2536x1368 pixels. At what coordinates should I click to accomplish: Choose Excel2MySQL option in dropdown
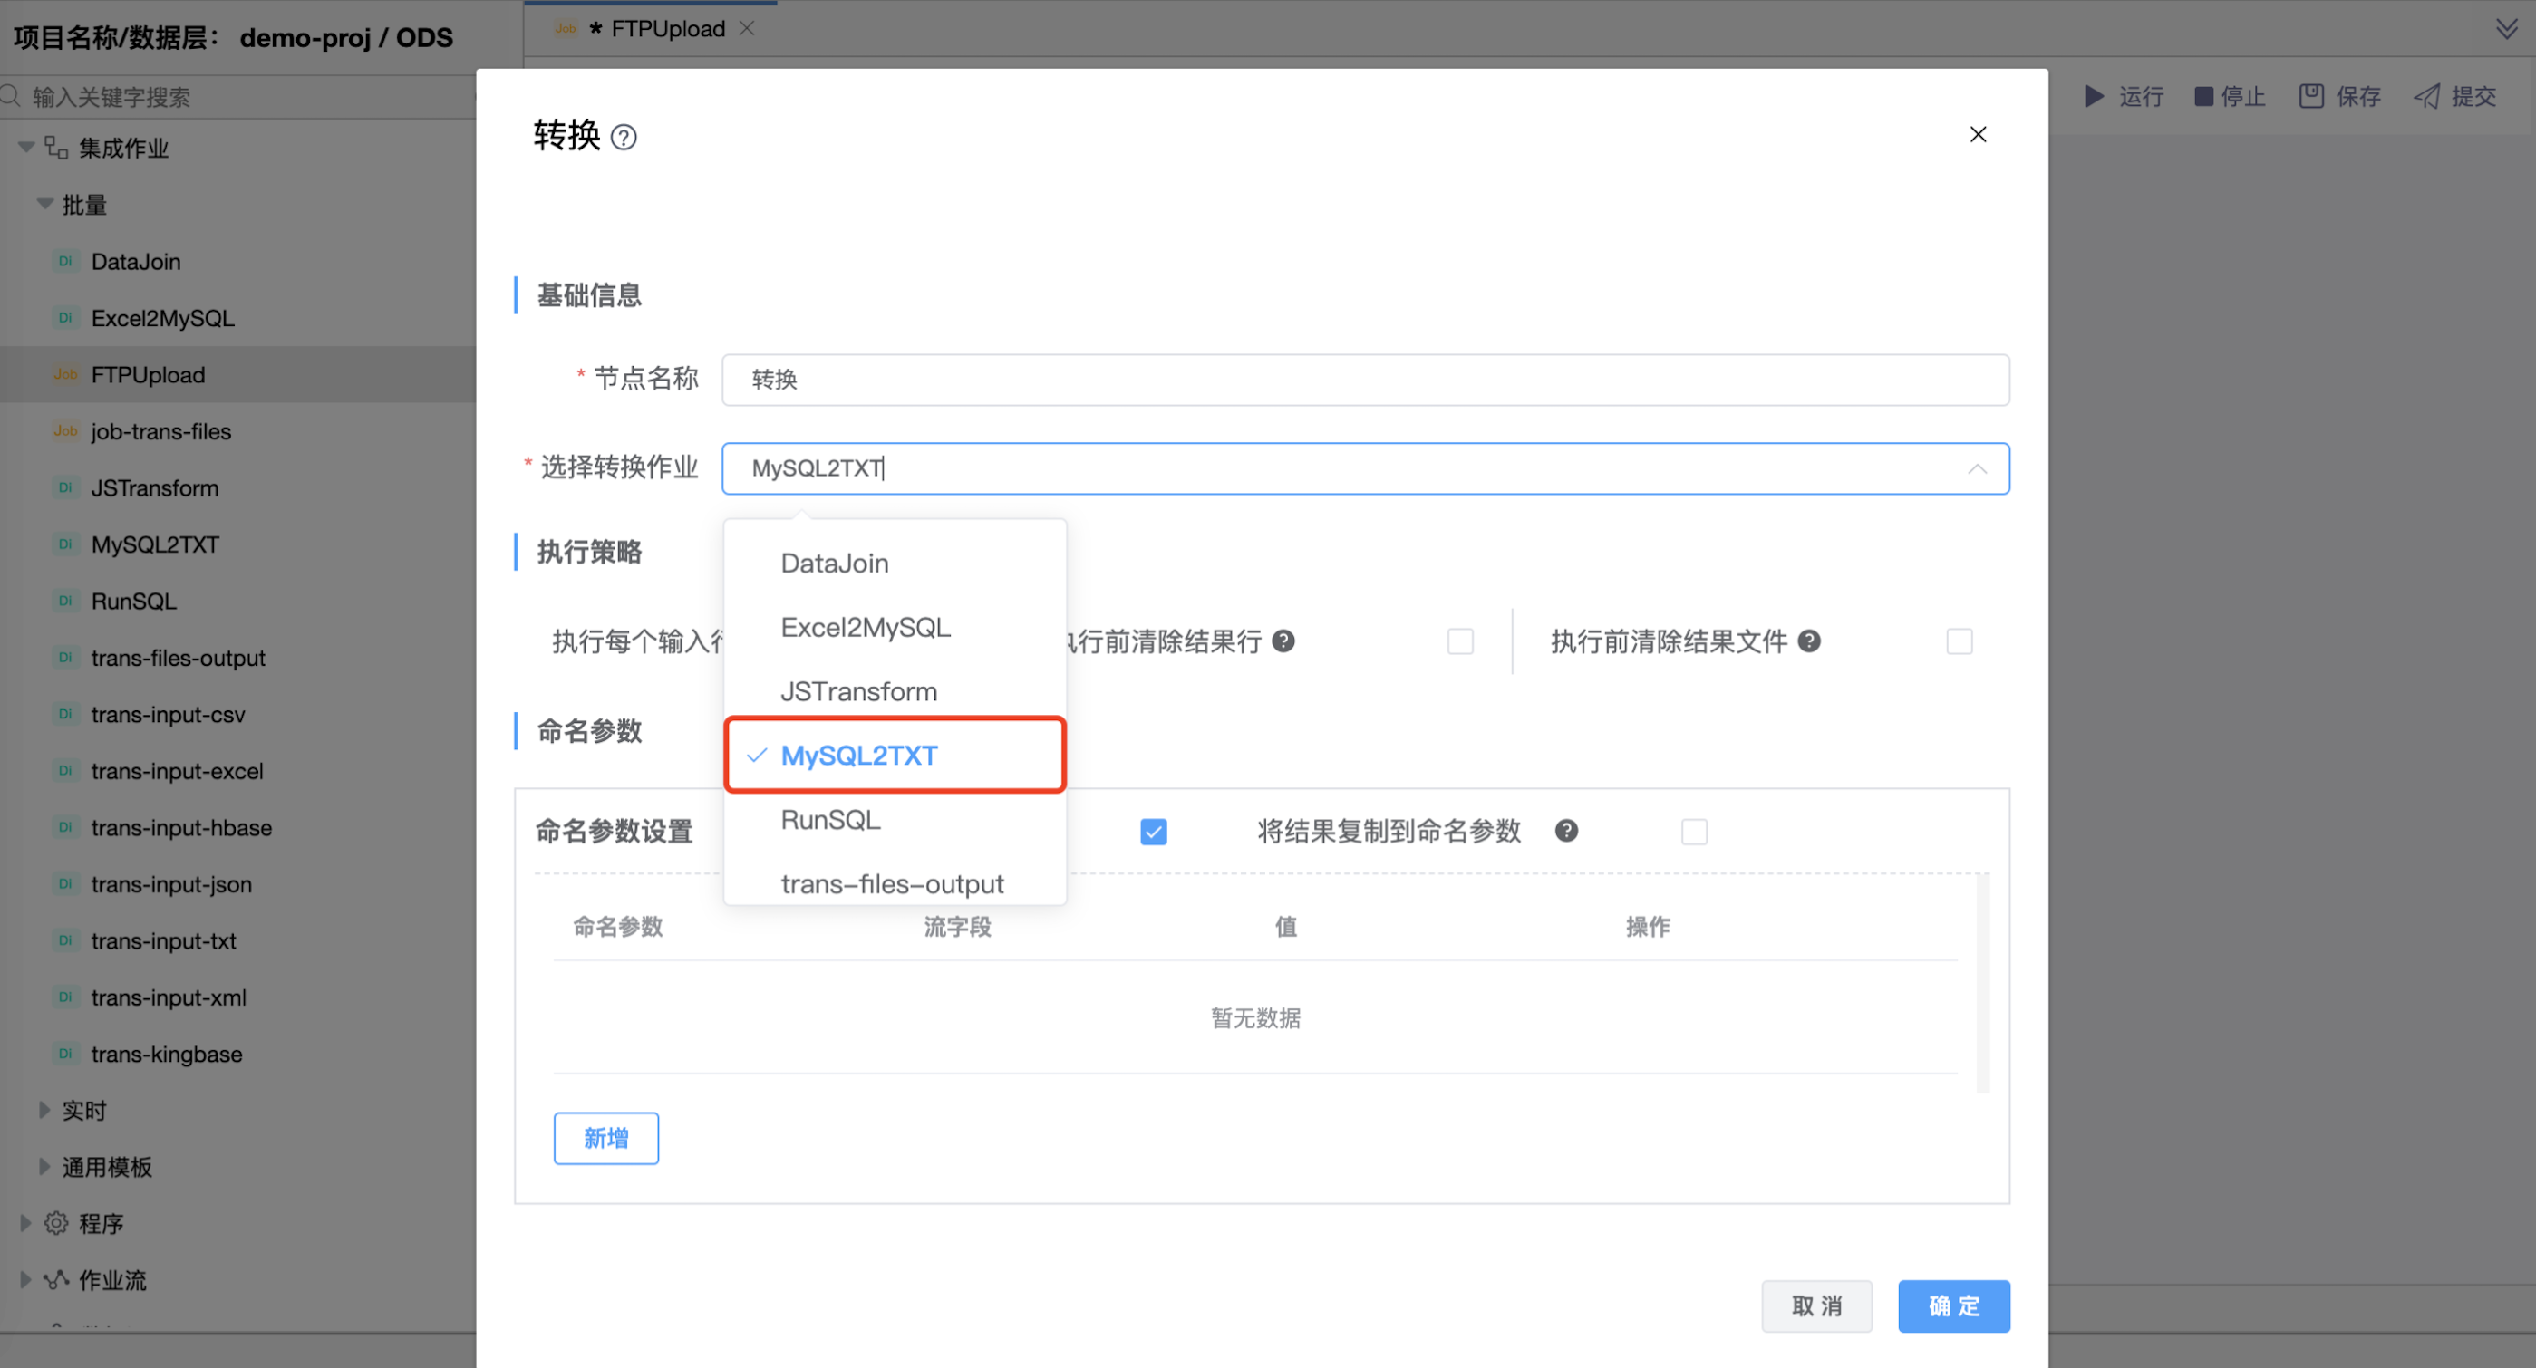pos(865,628)
